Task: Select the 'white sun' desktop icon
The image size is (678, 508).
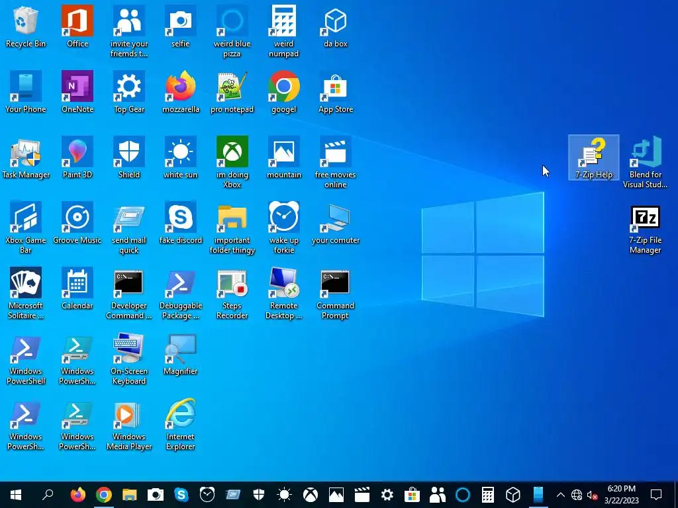Action: [180, 158]
